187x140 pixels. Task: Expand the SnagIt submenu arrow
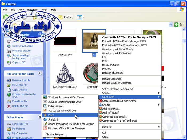[159, 105]
